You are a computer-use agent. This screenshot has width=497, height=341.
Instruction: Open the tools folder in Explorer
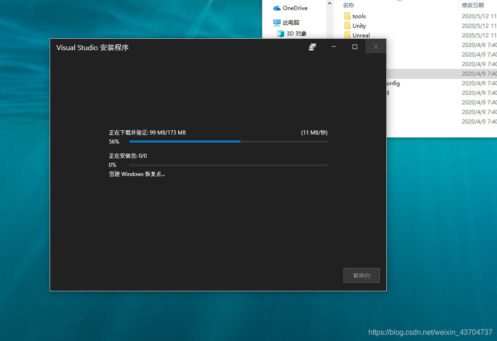(359, 16)
